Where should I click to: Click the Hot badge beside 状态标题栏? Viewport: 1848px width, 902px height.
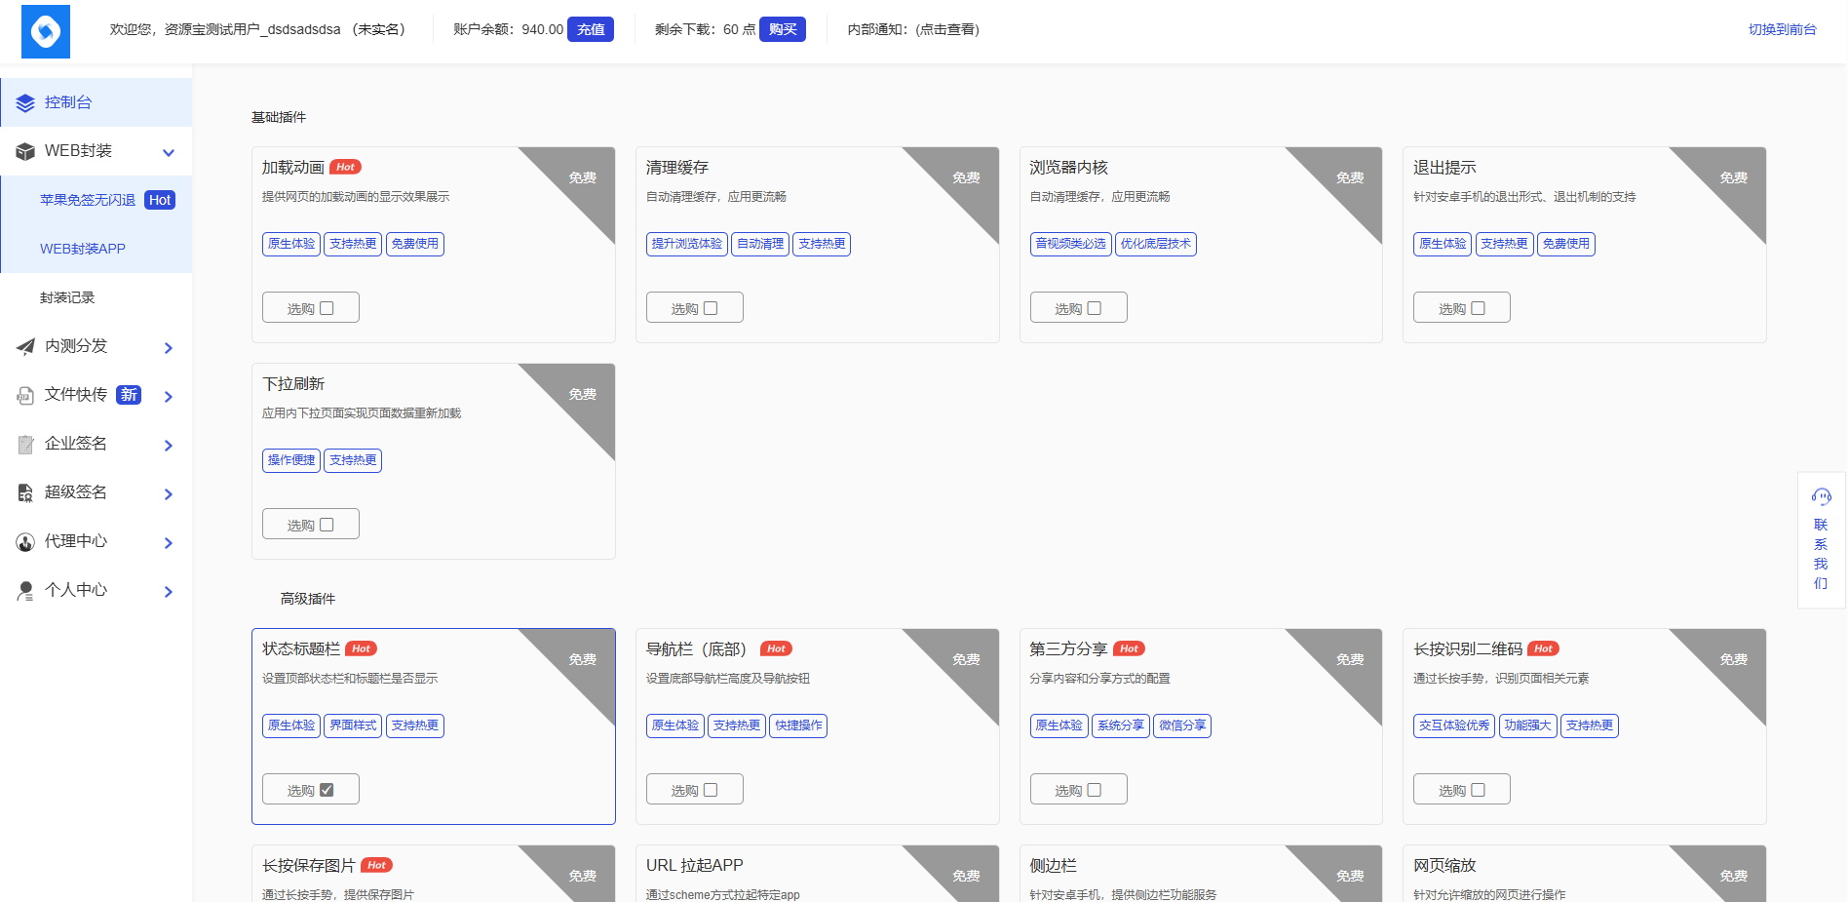pos(361,648)
